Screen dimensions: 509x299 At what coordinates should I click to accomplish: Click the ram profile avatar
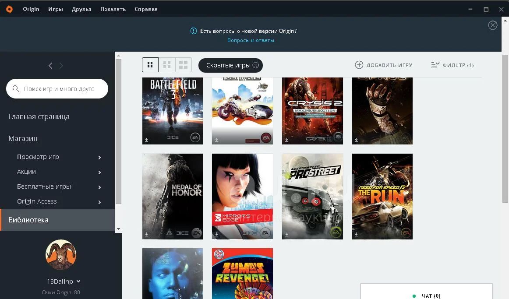tap(61, 255)
